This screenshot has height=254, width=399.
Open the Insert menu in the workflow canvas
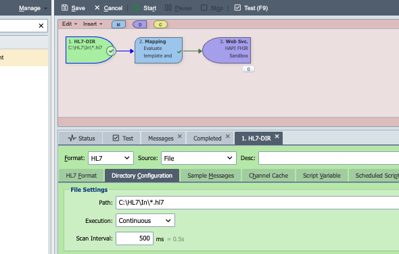tap(93, 24)
